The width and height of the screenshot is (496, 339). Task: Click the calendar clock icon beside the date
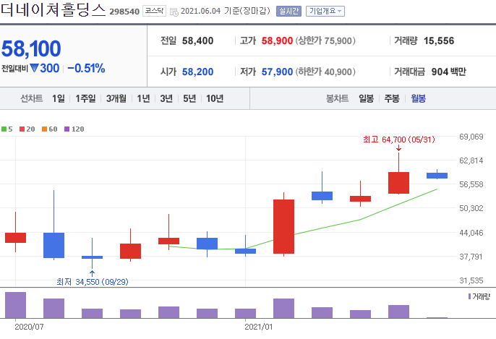click(174, 12)
